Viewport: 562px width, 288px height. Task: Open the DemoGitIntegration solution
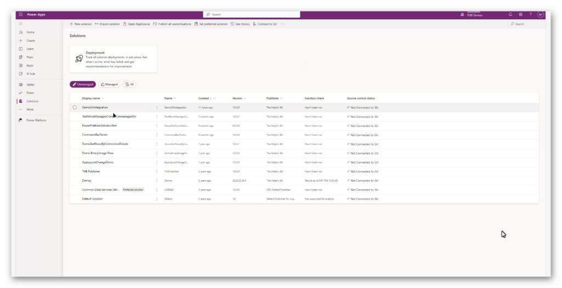[95, 108]
